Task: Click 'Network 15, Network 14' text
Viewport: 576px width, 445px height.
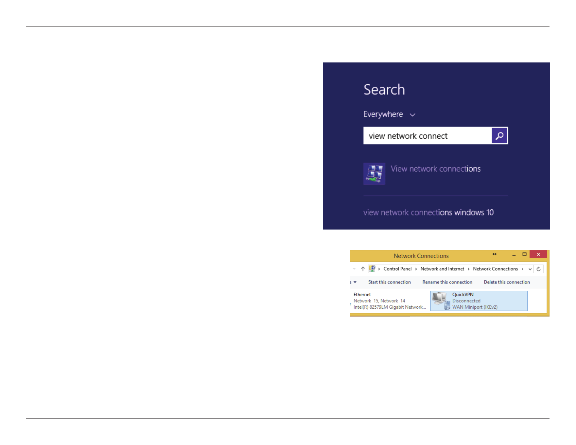Action: (379, 301)
